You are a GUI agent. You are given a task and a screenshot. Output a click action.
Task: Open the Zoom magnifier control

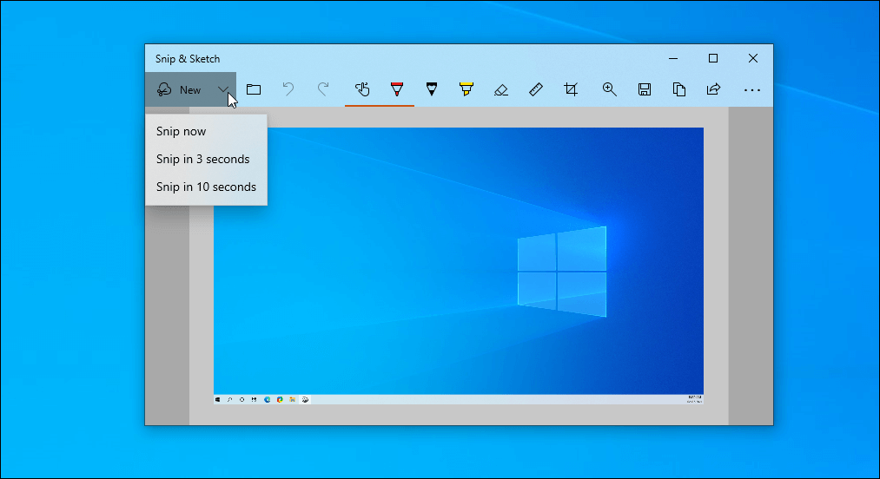coord(609,89)
